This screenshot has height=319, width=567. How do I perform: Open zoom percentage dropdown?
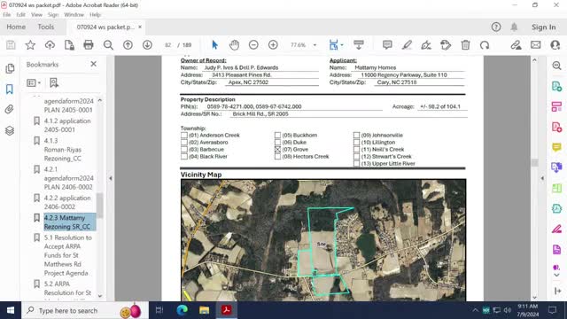coord(315,45)
